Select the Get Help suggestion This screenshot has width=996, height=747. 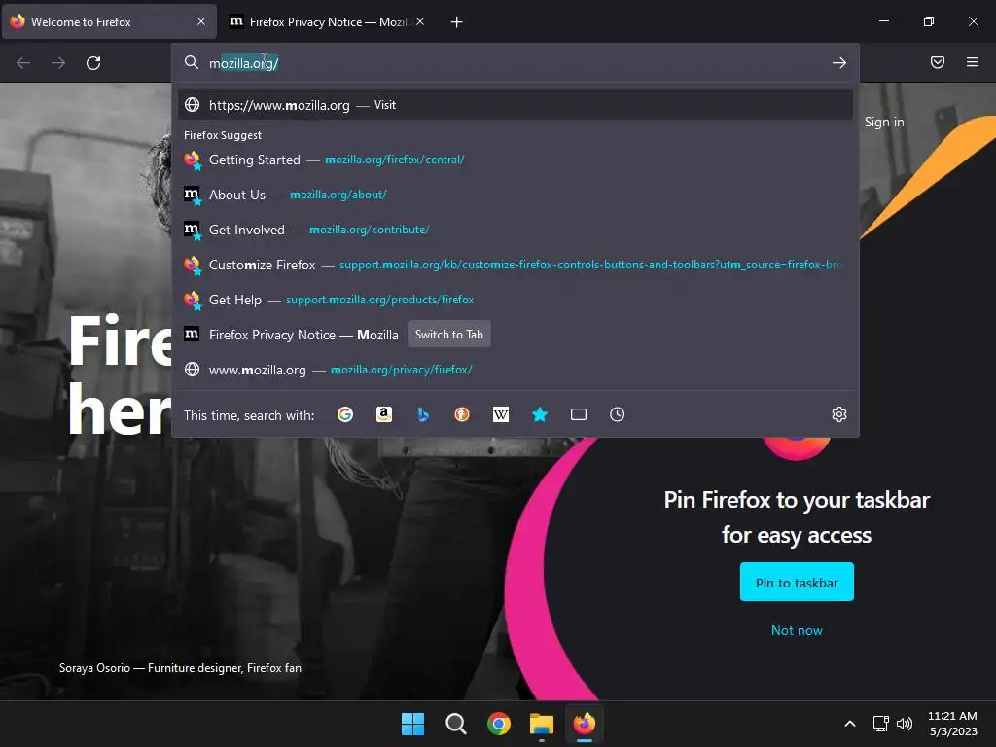516,300
